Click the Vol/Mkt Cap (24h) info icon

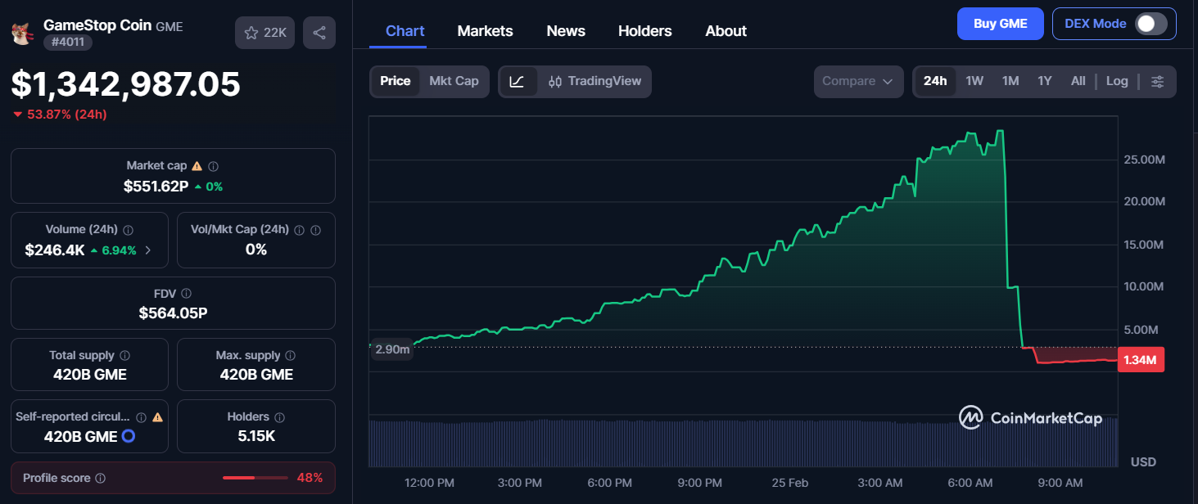click(x=299, y=230)
